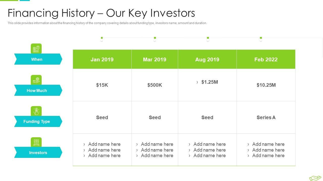This screenshot has height=181, width=323.
Task: Click the $10.25M amount cell
Action: pos(266,85)
